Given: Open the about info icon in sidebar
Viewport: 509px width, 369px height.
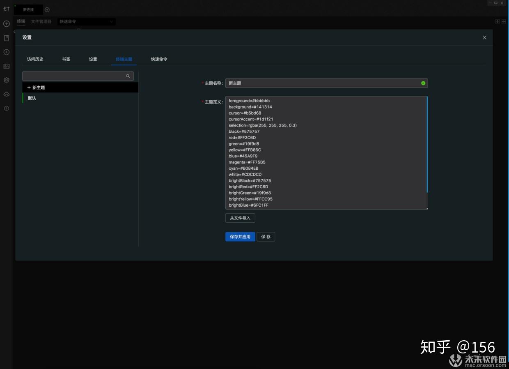Looking at the screenshot, I should point(6,108).
